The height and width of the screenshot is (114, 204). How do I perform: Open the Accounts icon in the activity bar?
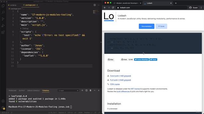[x=3, y=101]
